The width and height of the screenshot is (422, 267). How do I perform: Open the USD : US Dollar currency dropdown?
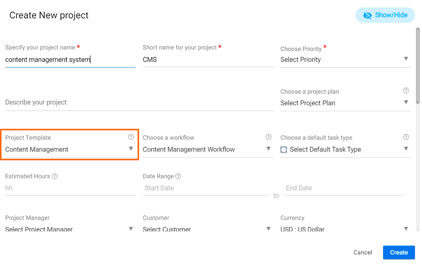coord(346,229)
